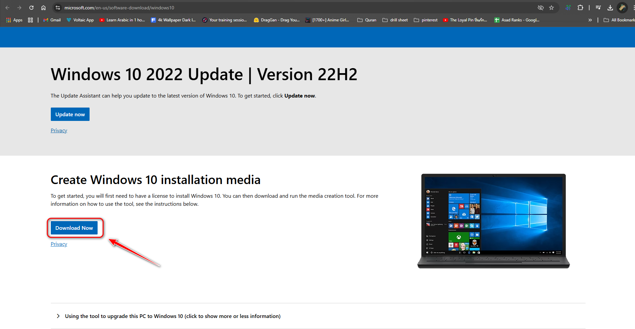View site information for microsoft.com

coord(58,8)
